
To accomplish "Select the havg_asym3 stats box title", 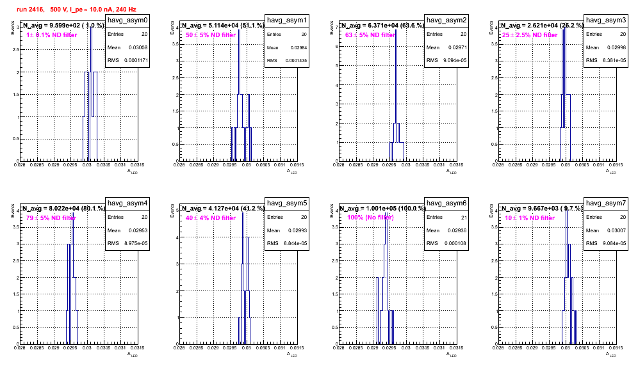I will pyautogui.click(x=606, y=20).
